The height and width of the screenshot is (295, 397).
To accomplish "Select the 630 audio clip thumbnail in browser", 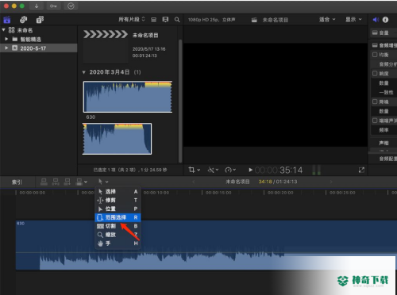I will (128, 97).
